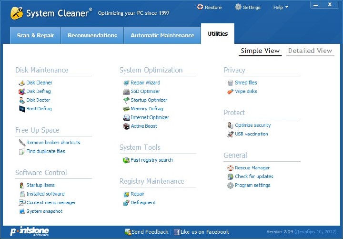Click the Startup Optimizer icon
This screenshot has width=343, height=239.
(x=126, y=100)
